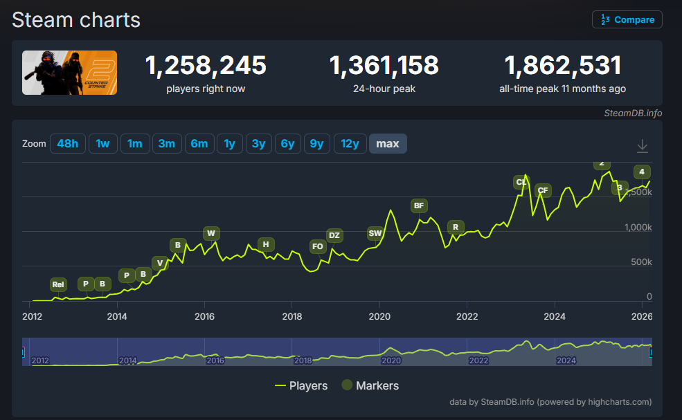Screen dimensions: 682x420
Task: Toggle the Markers series in legend
Action: point(370,385)
